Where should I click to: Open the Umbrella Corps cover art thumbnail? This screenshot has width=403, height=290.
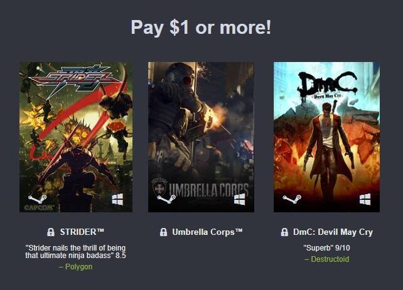[x=201, y=137]
